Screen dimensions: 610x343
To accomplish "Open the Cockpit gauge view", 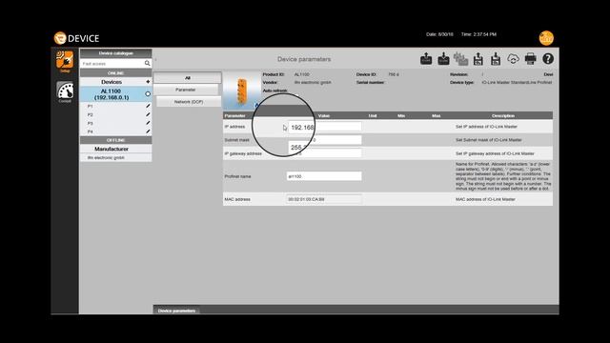I will pos(65,91).
